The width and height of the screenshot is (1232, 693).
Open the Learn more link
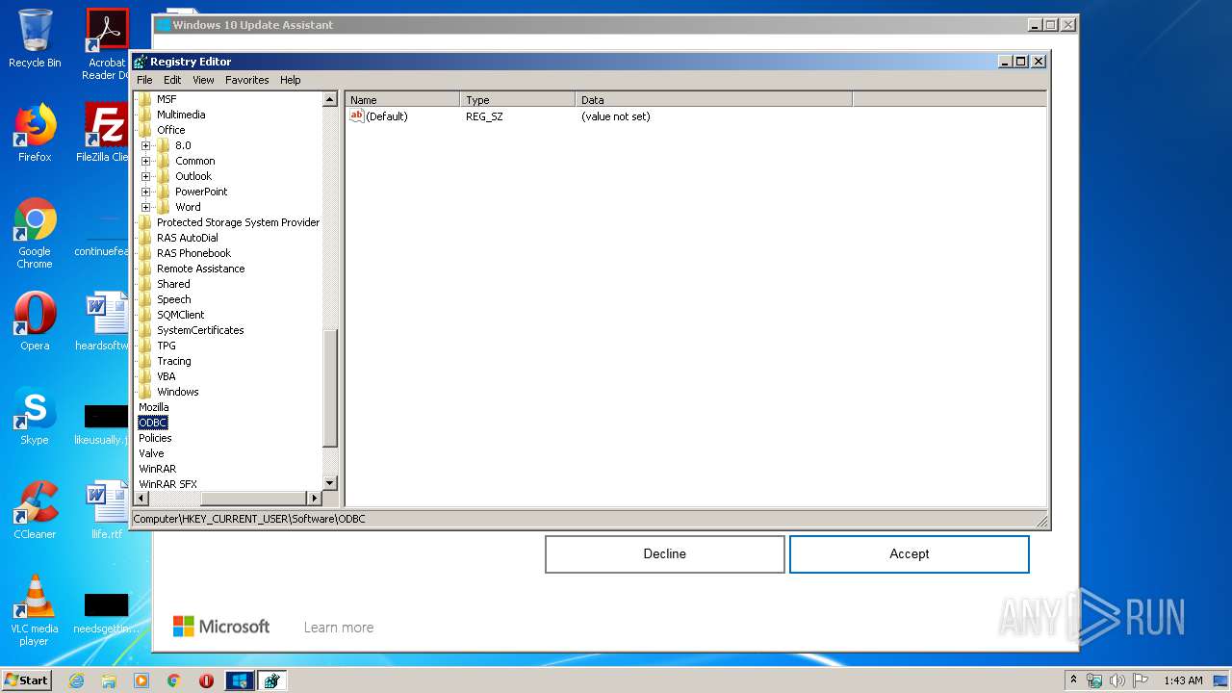(x=339, y=628)
